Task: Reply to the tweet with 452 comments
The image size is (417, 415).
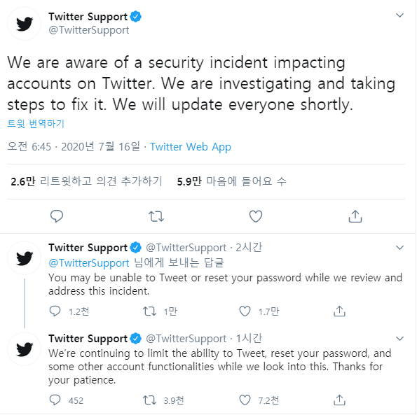Action: point(55,400)
